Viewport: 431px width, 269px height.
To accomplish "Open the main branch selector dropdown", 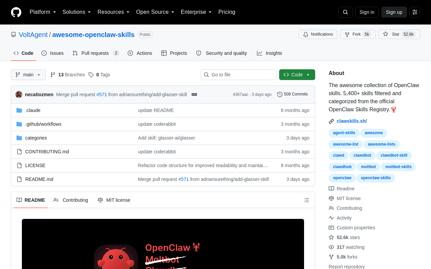I will [28, 75].
